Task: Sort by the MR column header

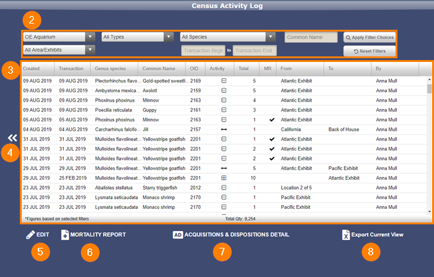Action: tap(268, 69)
